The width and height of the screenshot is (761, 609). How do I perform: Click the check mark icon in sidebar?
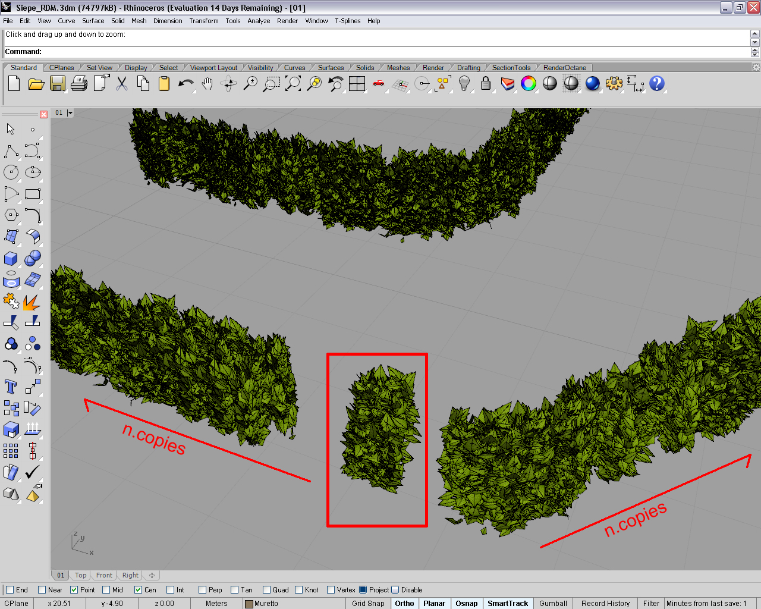pos(33,472)
